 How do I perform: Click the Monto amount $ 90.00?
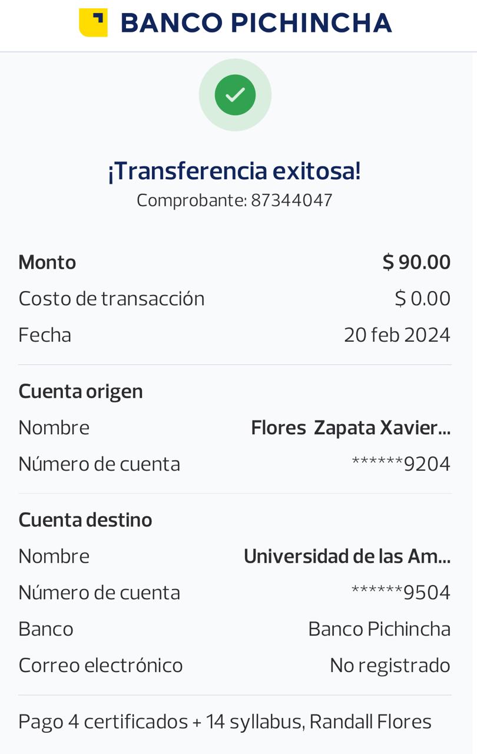416,262
